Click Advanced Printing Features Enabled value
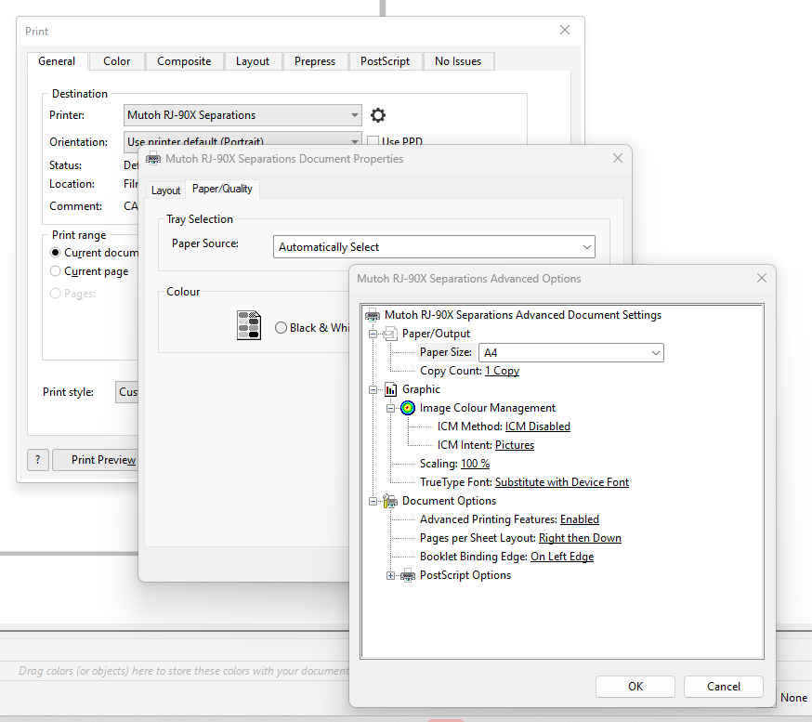This screenshot has width=812, height=722. point(580,519)
